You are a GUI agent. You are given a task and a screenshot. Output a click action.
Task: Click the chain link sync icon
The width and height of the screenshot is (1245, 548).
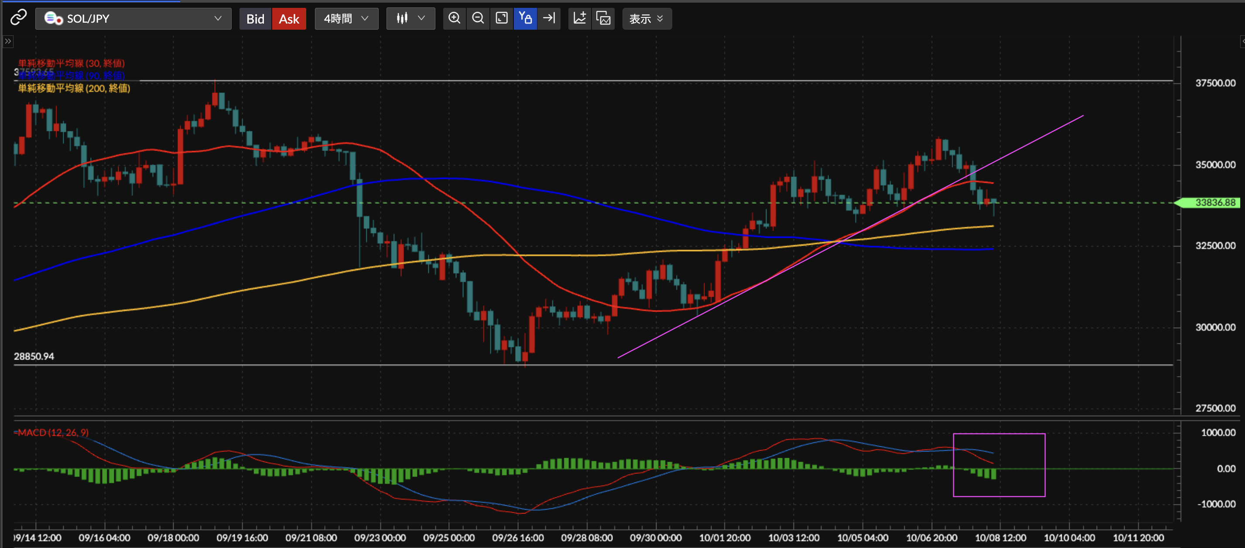(x=18, y=18)
